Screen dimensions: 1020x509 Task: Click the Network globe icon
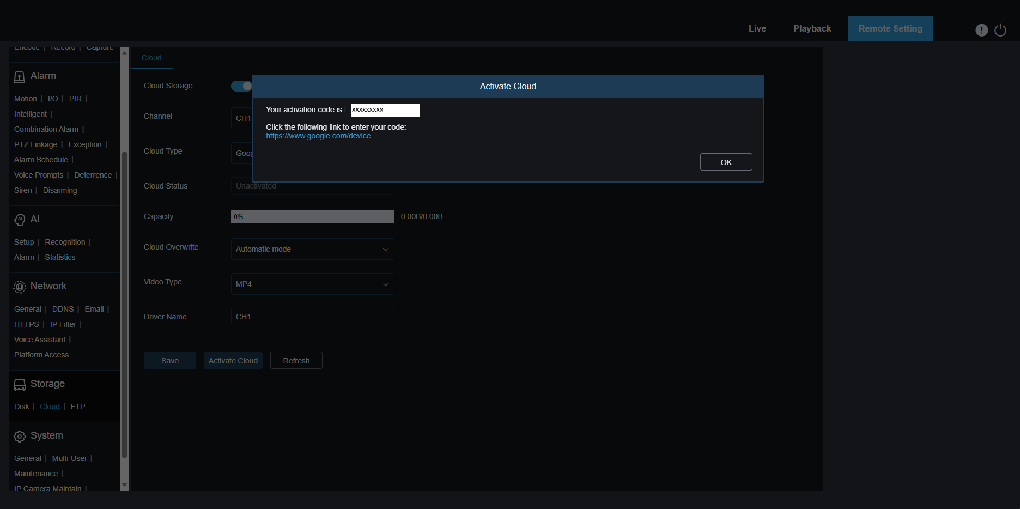(x=20, y=287)
